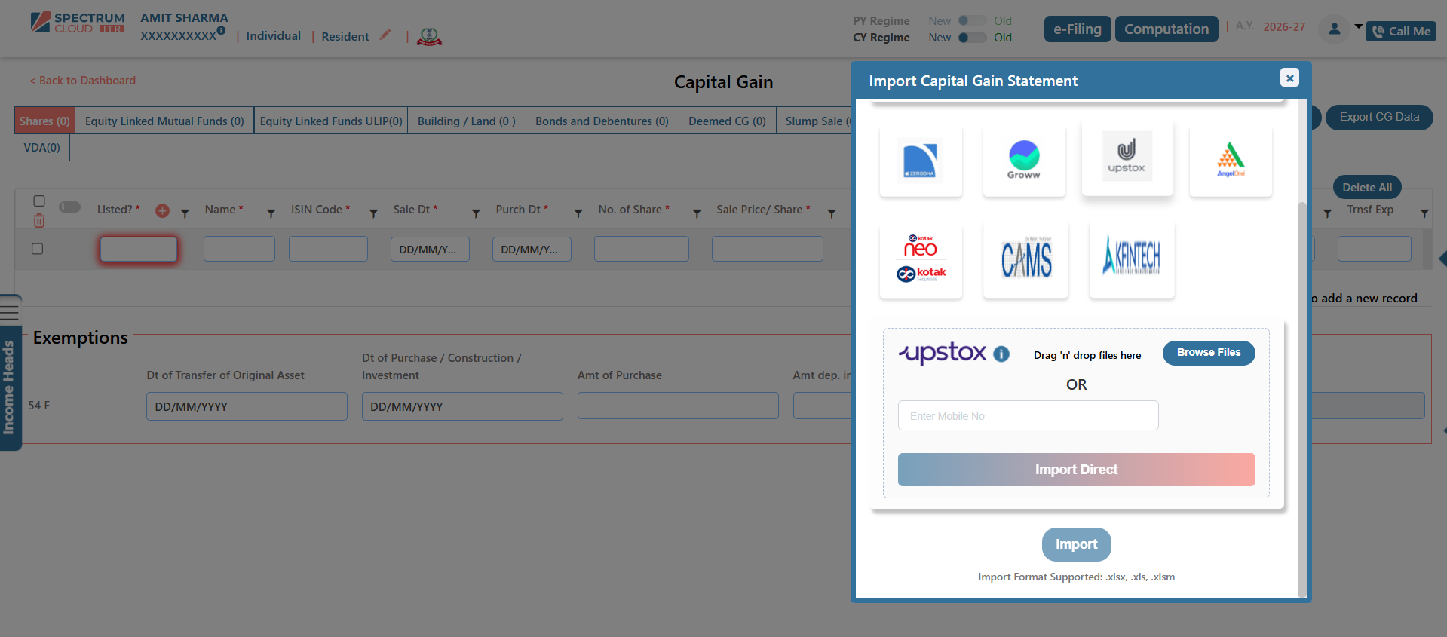
Task: Tick the first row checkbox
Action: [38, 249]
